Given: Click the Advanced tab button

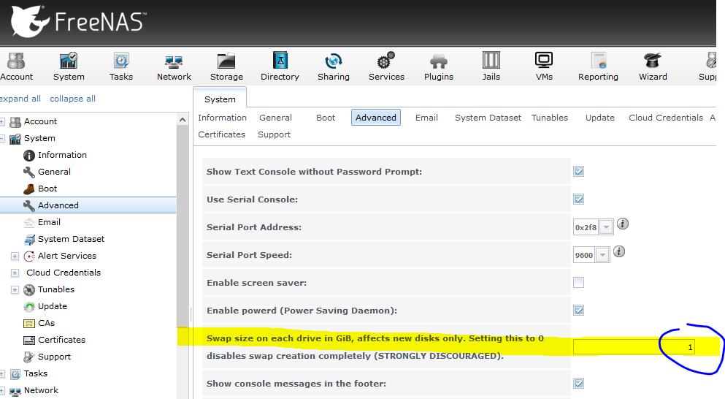Looking at the screenshot, I should click(x=376, y=118).
